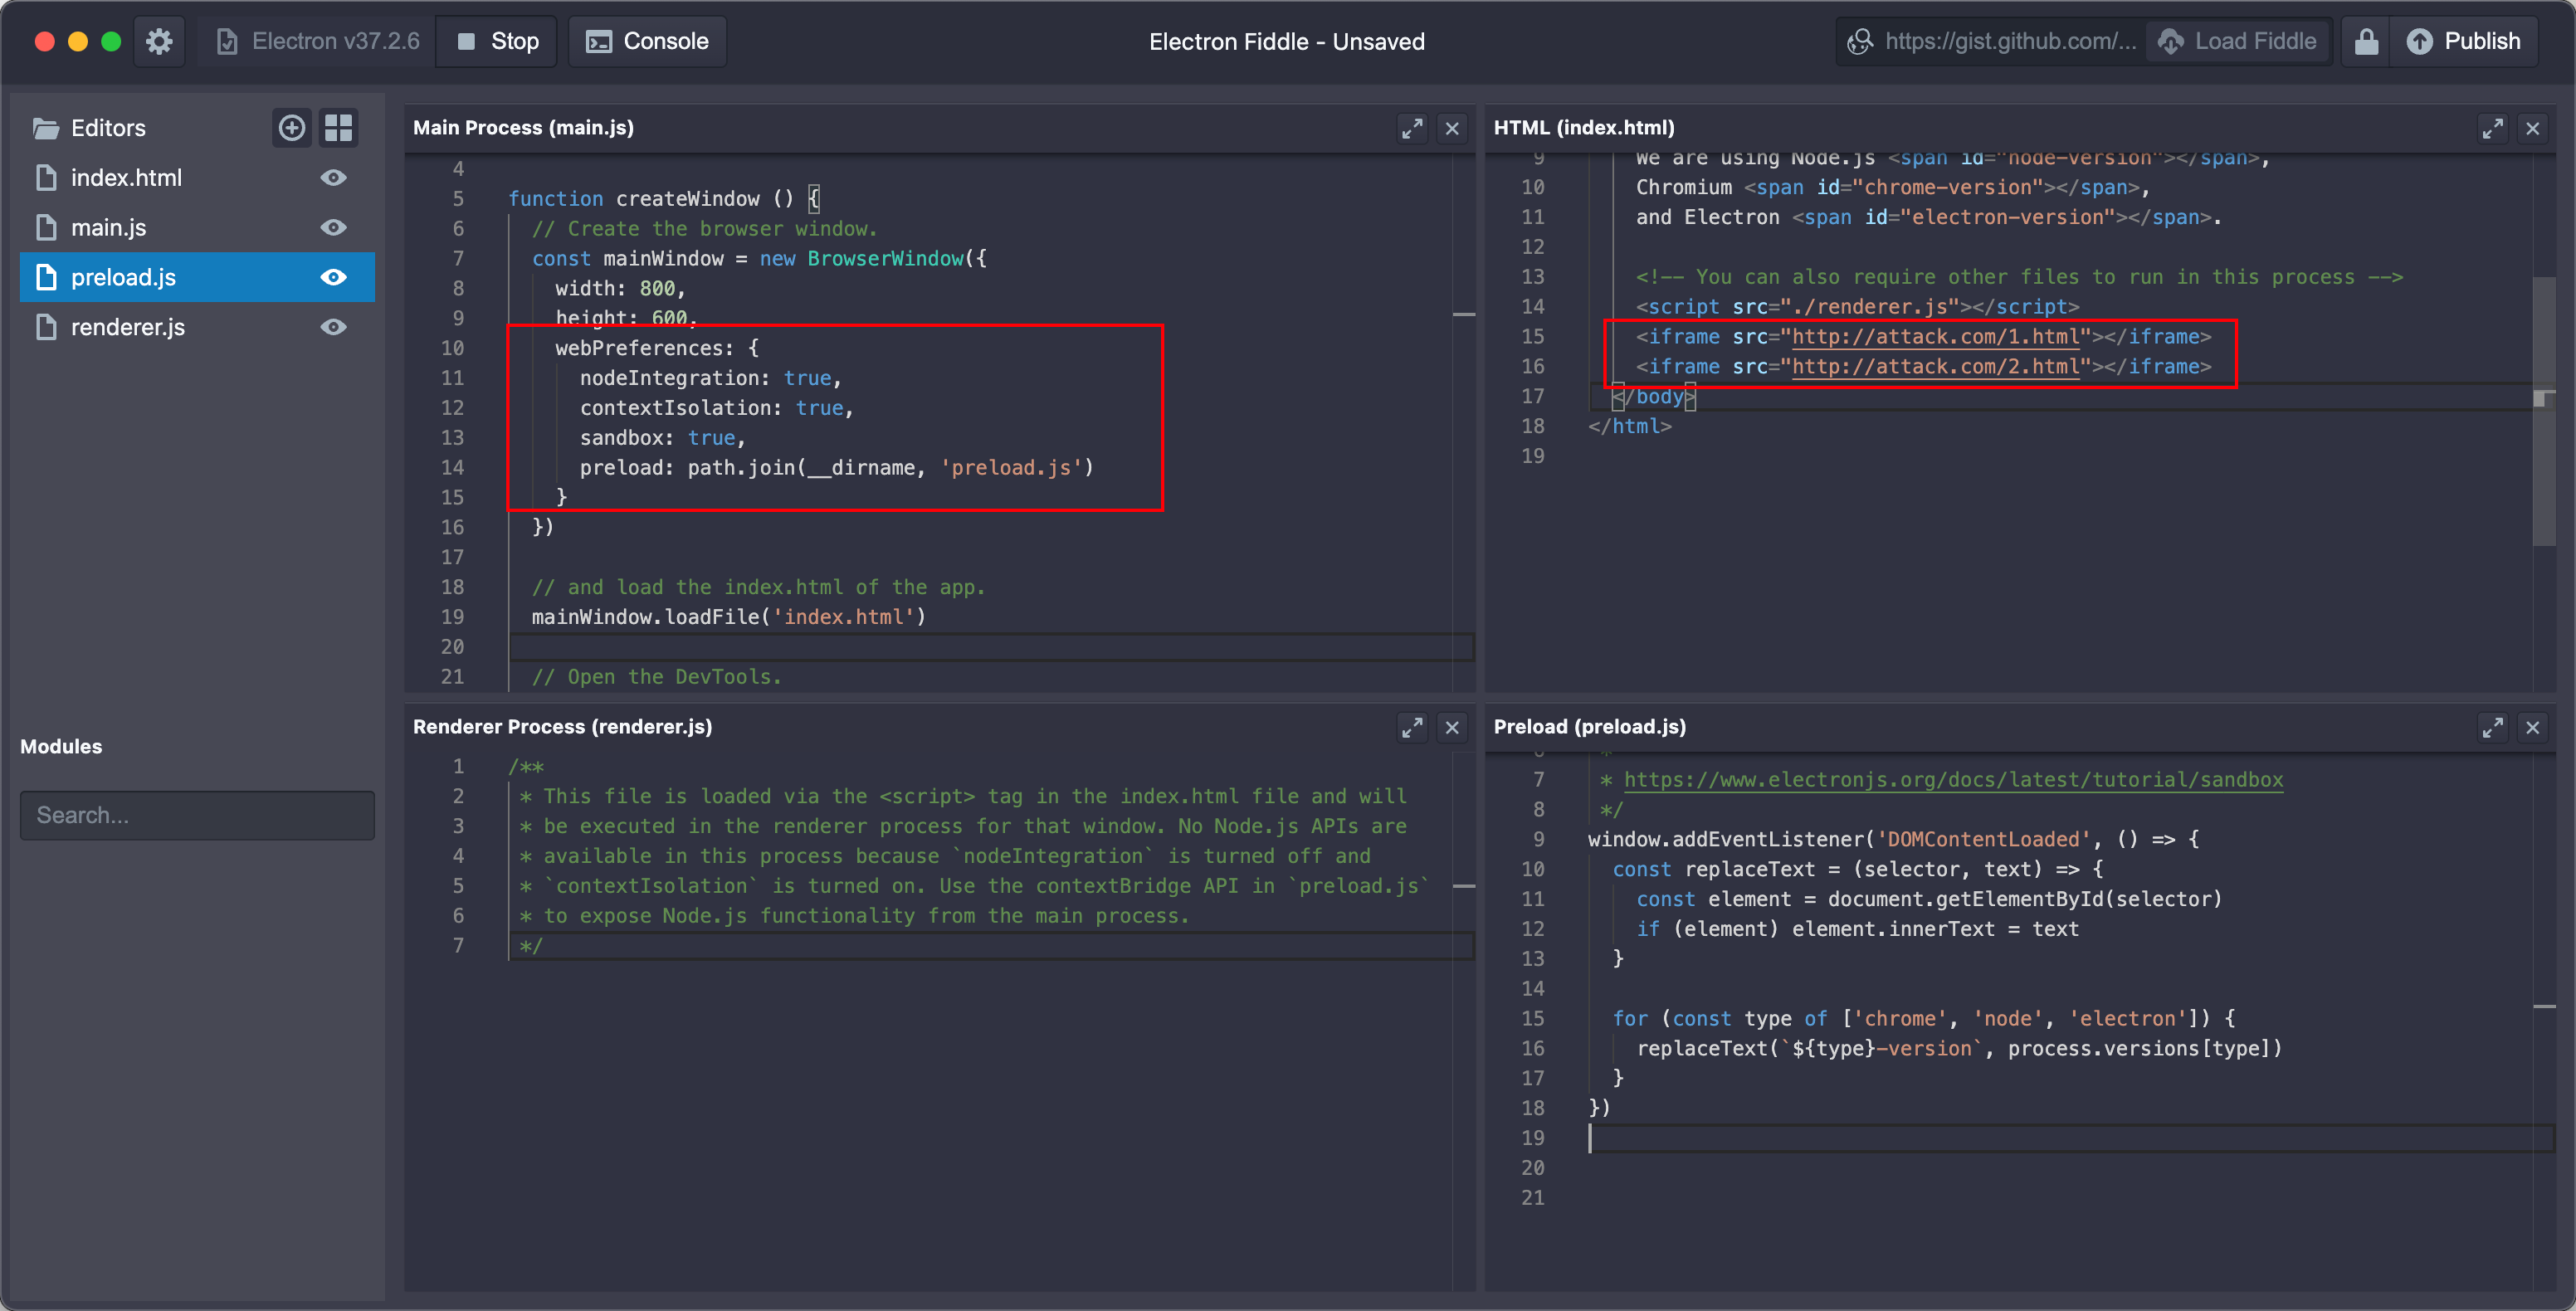Click mainWindow.loadFile('index.html') line

point(728,617)
